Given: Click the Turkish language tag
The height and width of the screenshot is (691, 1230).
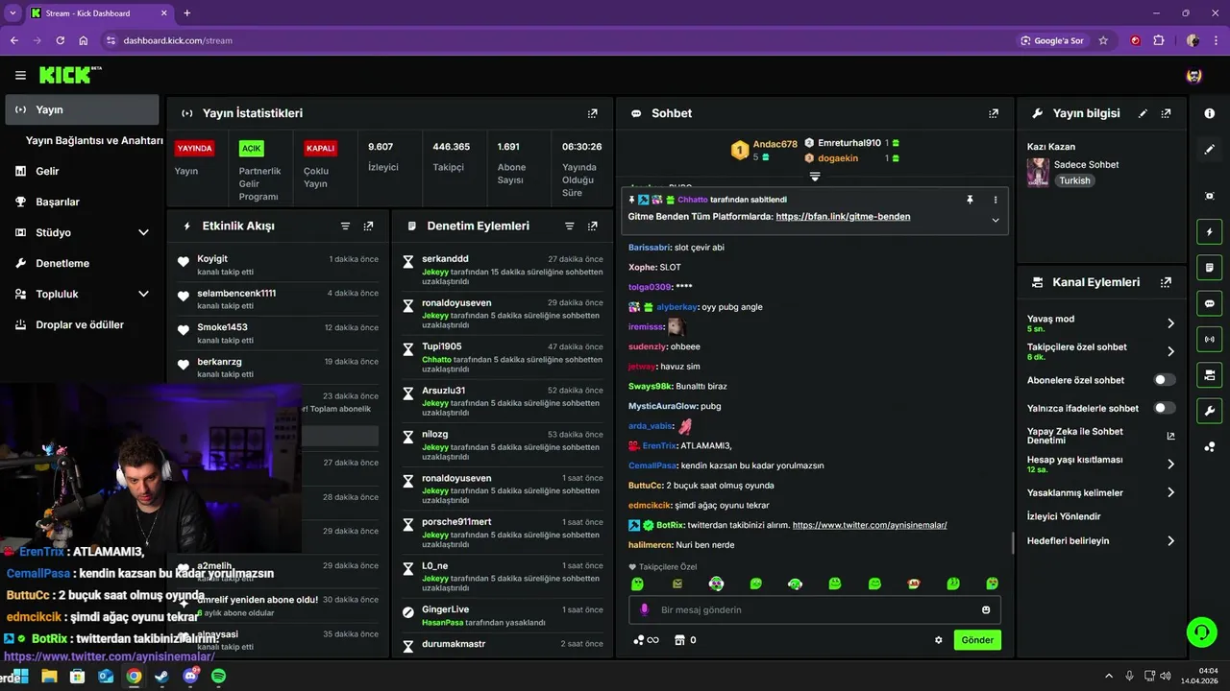Looking at the screenshot, I should click(1074, 180).
